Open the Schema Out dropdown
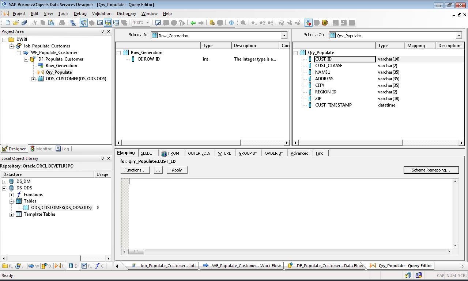This screenshot has height=281, width=468. (x=459, y=35)
